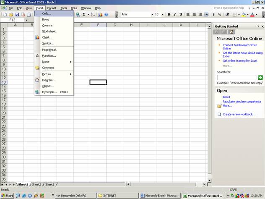Align text right
The height and width of the screenshot is (199, 265).
[200, 15]
